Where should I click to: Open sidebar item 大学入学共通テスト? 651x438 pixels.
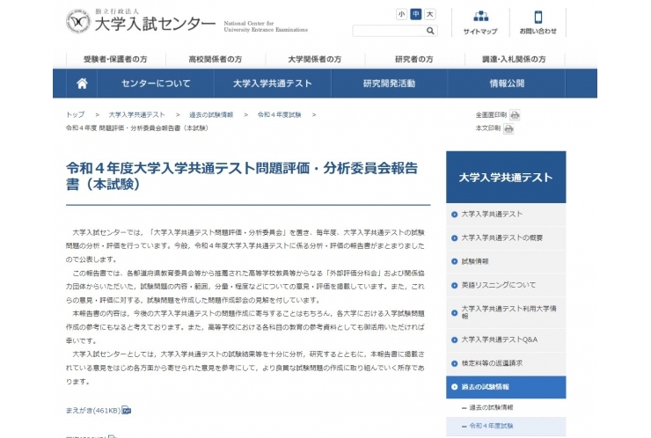point(506,215)
